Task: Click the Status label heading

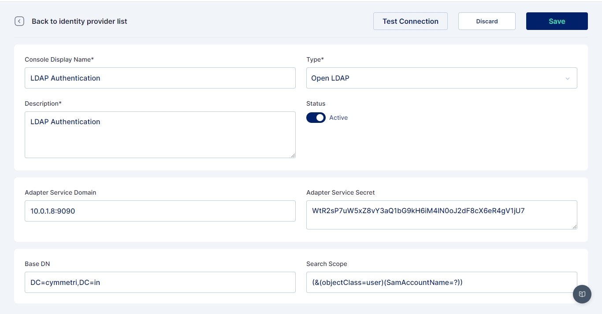Action: [316, 103]
